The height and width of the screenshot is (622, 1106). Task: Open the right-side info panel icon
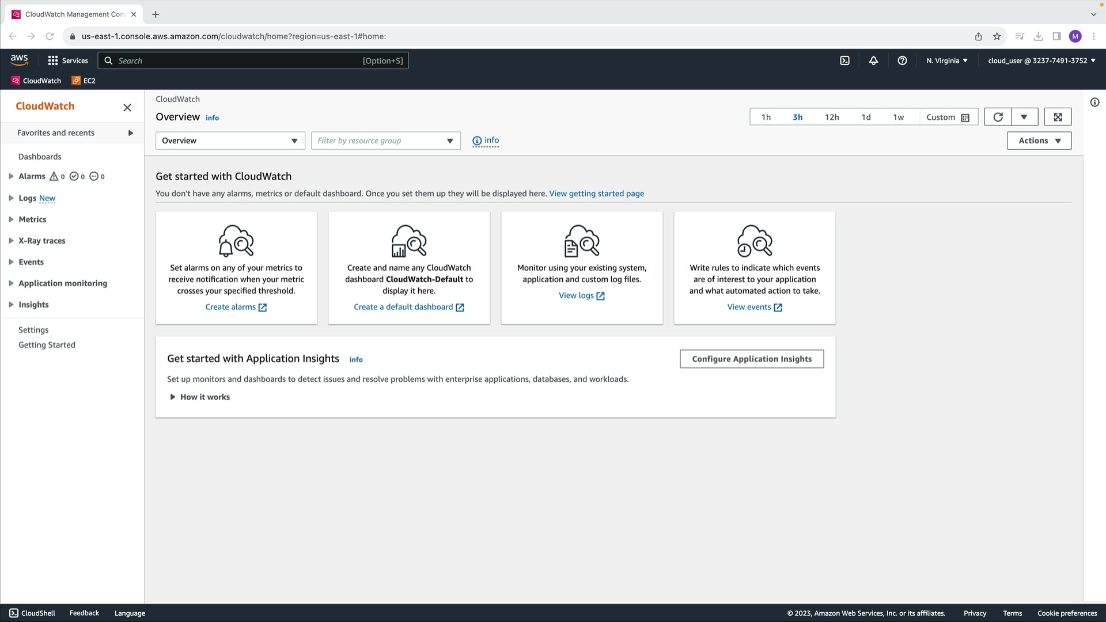(1094, 103)
